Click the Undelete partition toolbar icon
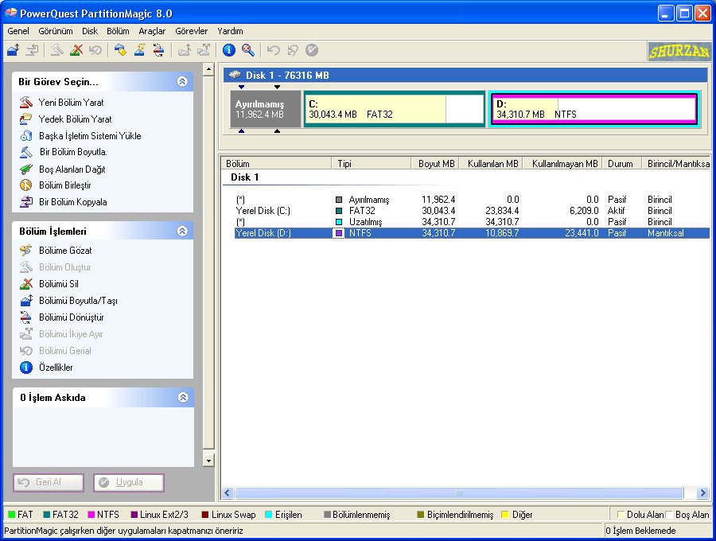 95,50
